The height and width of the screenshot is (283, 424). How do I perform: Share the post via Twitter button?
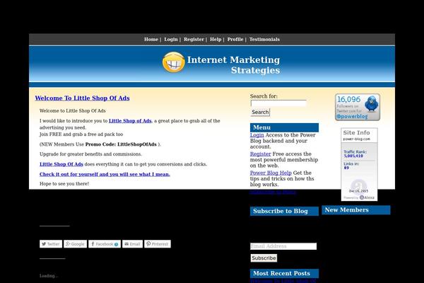point(51,244)
